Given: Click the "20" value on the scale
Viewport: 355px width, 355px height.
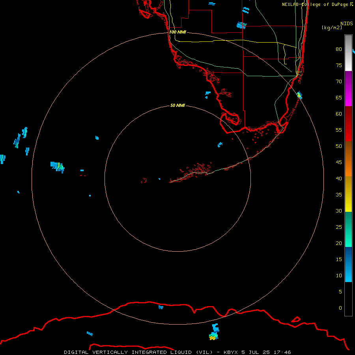Looking at the screenshot, I should pos(339,243).
